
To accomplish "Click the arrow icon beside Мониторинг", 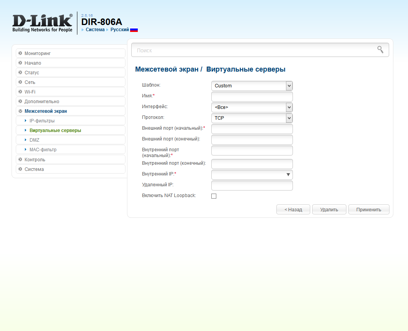I will click(x=20, y=53).
